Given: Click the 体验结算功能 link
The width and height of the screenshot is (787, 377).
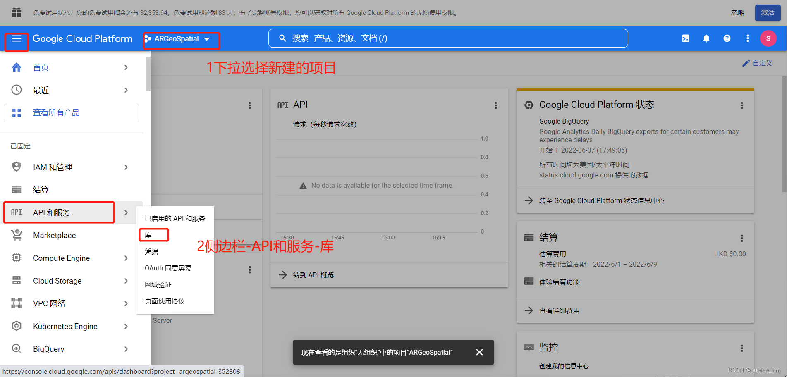Looking at the screenshot, I should 559,282.
